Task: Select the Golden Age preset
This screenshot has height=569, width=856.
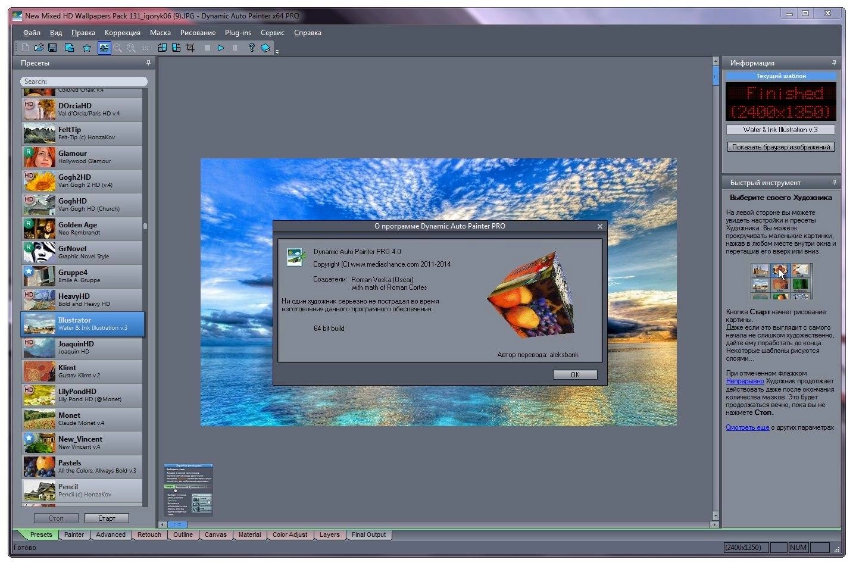Action: point(82,229)
